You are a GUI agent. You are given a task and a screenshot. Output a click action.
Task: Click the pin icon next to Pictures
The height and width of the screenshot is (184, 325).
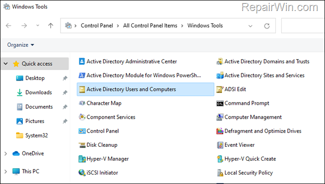point(65,121)
